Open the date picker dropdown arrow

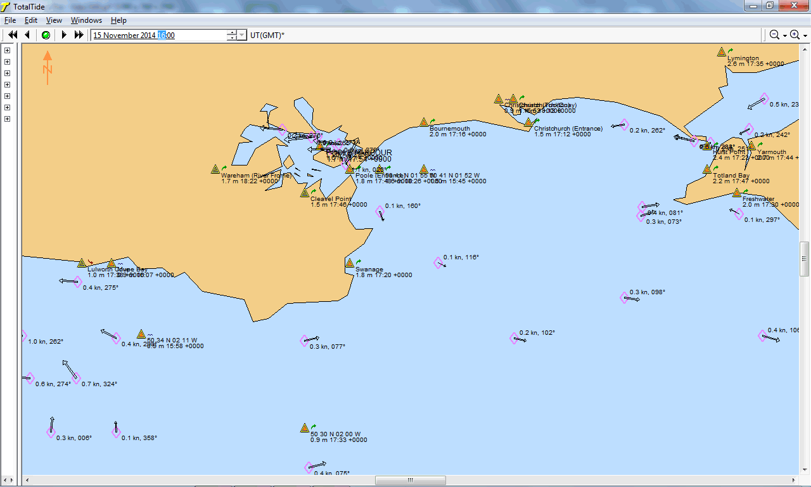coord(241,36)
